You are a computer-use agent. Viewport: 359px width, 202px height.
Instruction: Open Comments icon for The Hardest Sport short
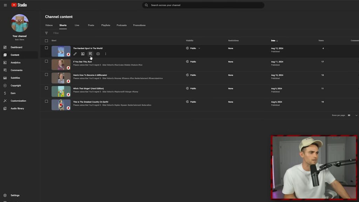[90, 54]
